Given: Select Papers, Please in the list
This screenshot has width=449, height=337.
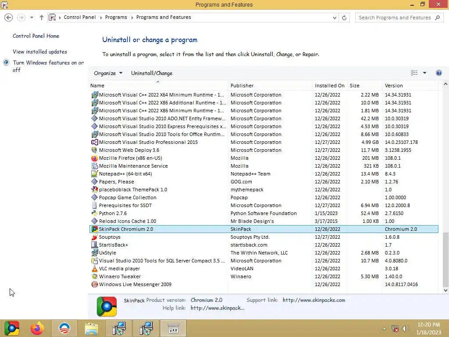Looking at the screenshot, I should pos(264,182).
